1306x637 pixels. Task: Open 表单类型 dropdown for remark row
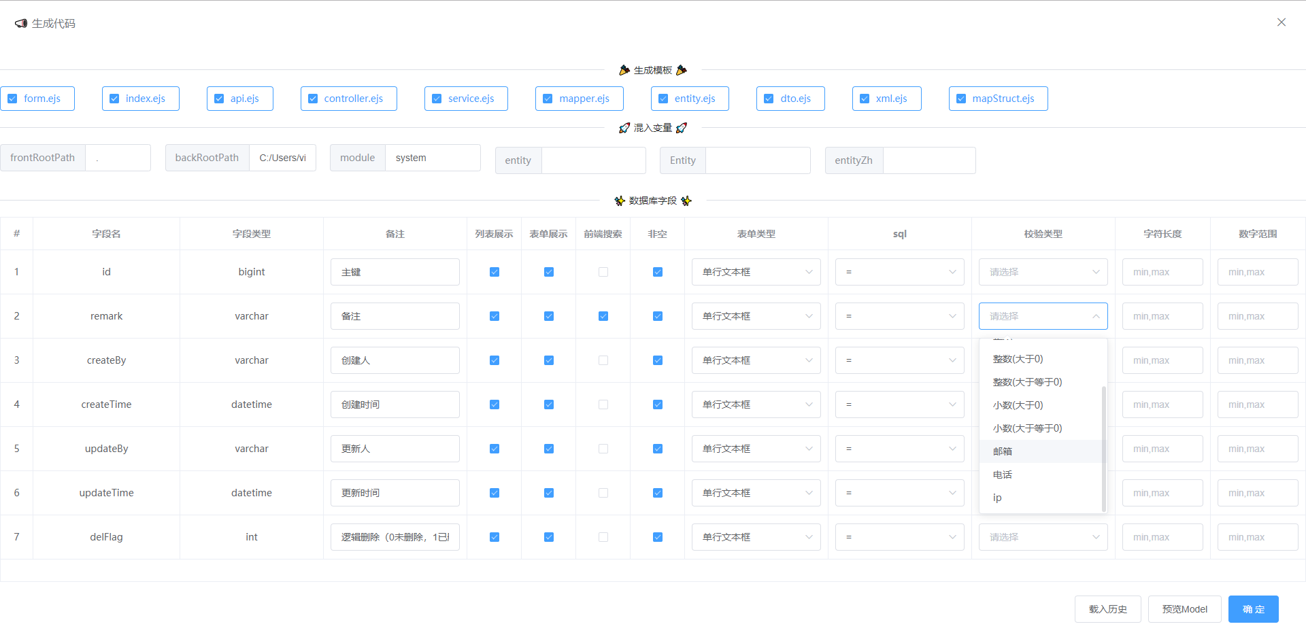(x=756, y=316)
